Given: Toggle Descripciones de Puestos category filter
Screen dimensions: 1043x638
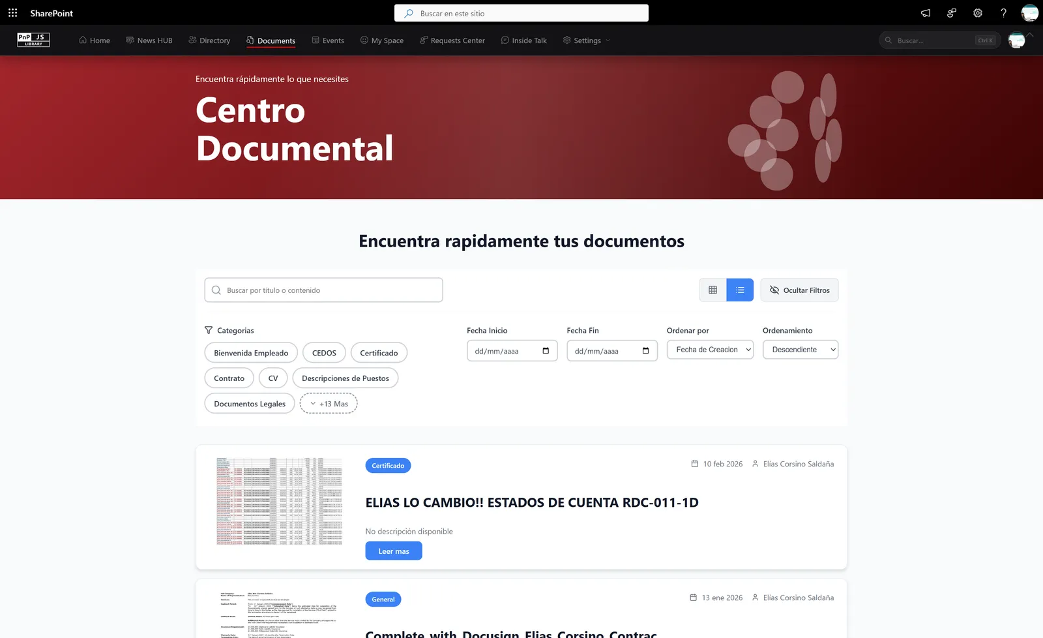Looking at the screenshot, I should [345, 378].
